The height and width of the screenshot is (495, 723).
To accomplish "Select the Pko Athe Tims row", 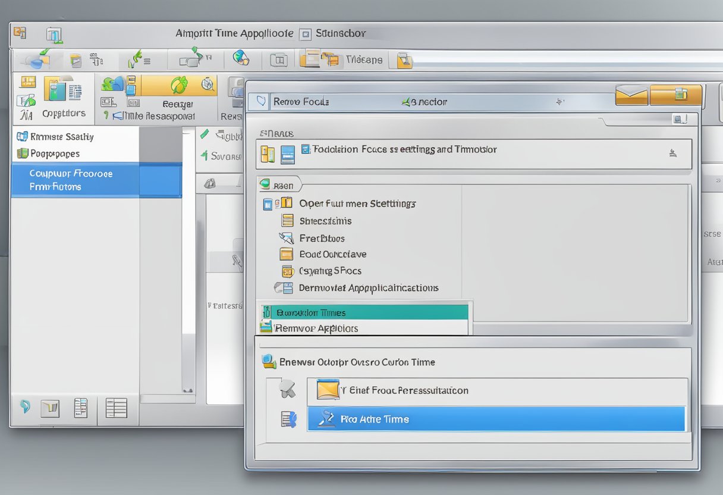I will pos(496,419).
